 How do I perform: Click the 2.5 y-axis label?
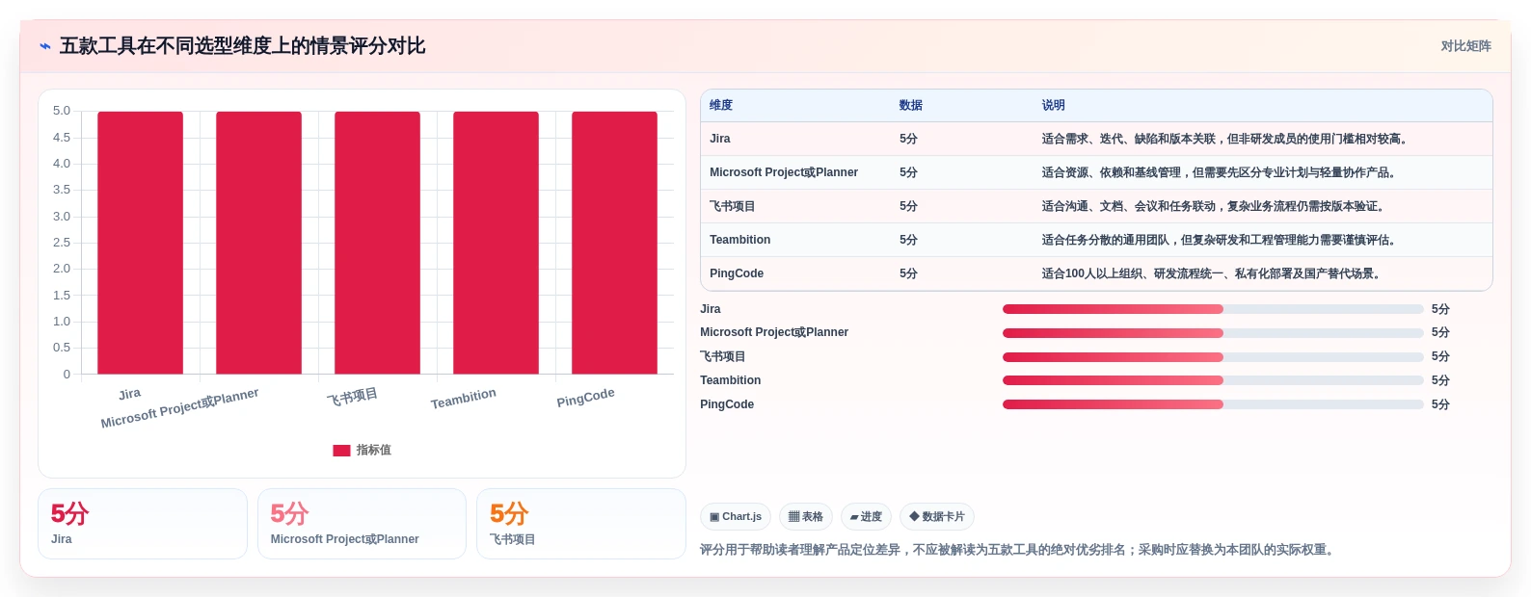click(62, 243)
